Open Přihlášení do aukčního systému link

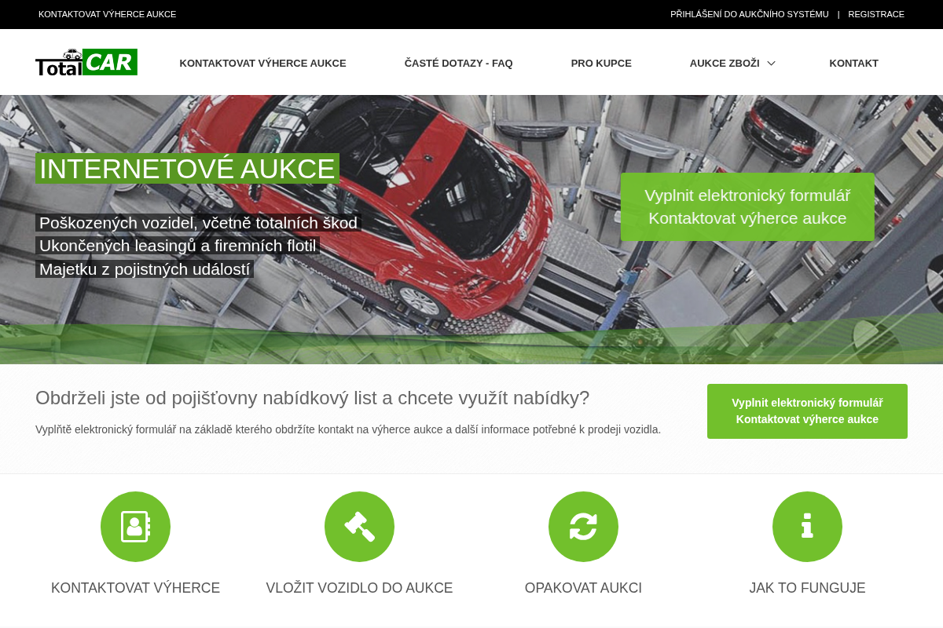tap(749, 14)
